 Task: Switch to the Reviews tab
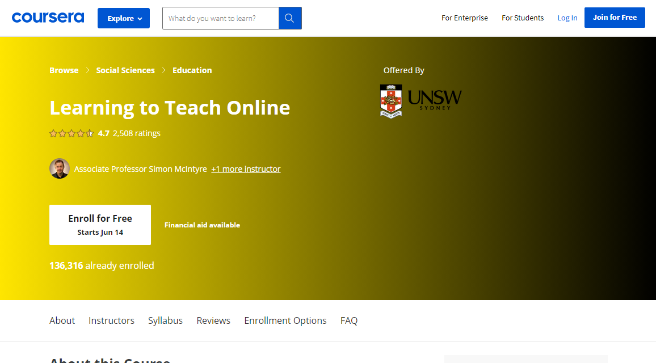(x=213, y=320)
